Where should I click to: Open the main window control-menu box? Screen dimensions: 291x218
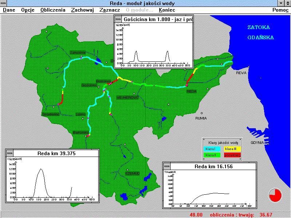pyautogui.click(x=3, y=3)
